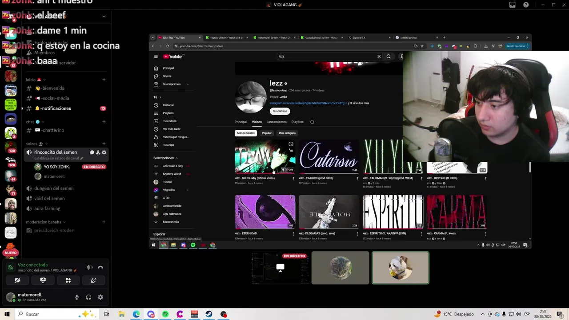Open Voicemeeter from the taskbar
Image resolution: width=569 pixels, height=320 pixels.
(x=194, y=314)
